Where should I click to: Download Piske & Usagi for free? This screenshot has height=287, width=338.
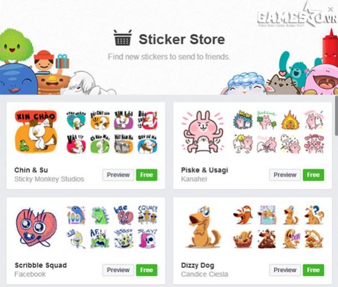(313, 175)
